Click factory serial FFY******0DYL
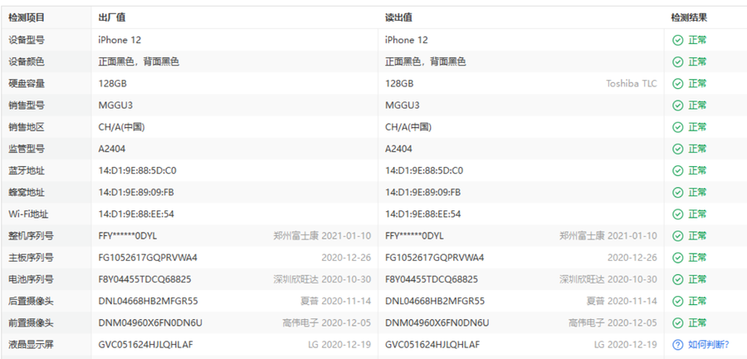747x359 pixels. click(x=128, y=236)
